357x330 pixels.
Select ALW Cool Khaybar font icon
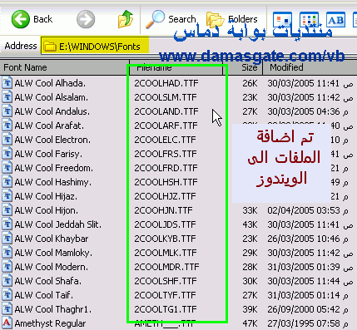pos(7,239)
